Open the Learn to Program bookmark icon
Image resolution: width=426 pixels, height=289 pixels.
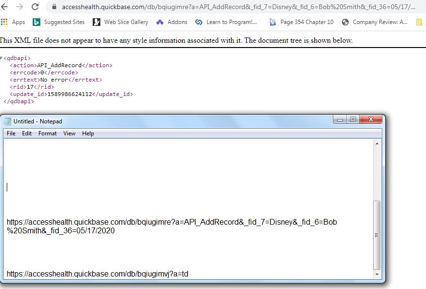click(x=199, y=22)
